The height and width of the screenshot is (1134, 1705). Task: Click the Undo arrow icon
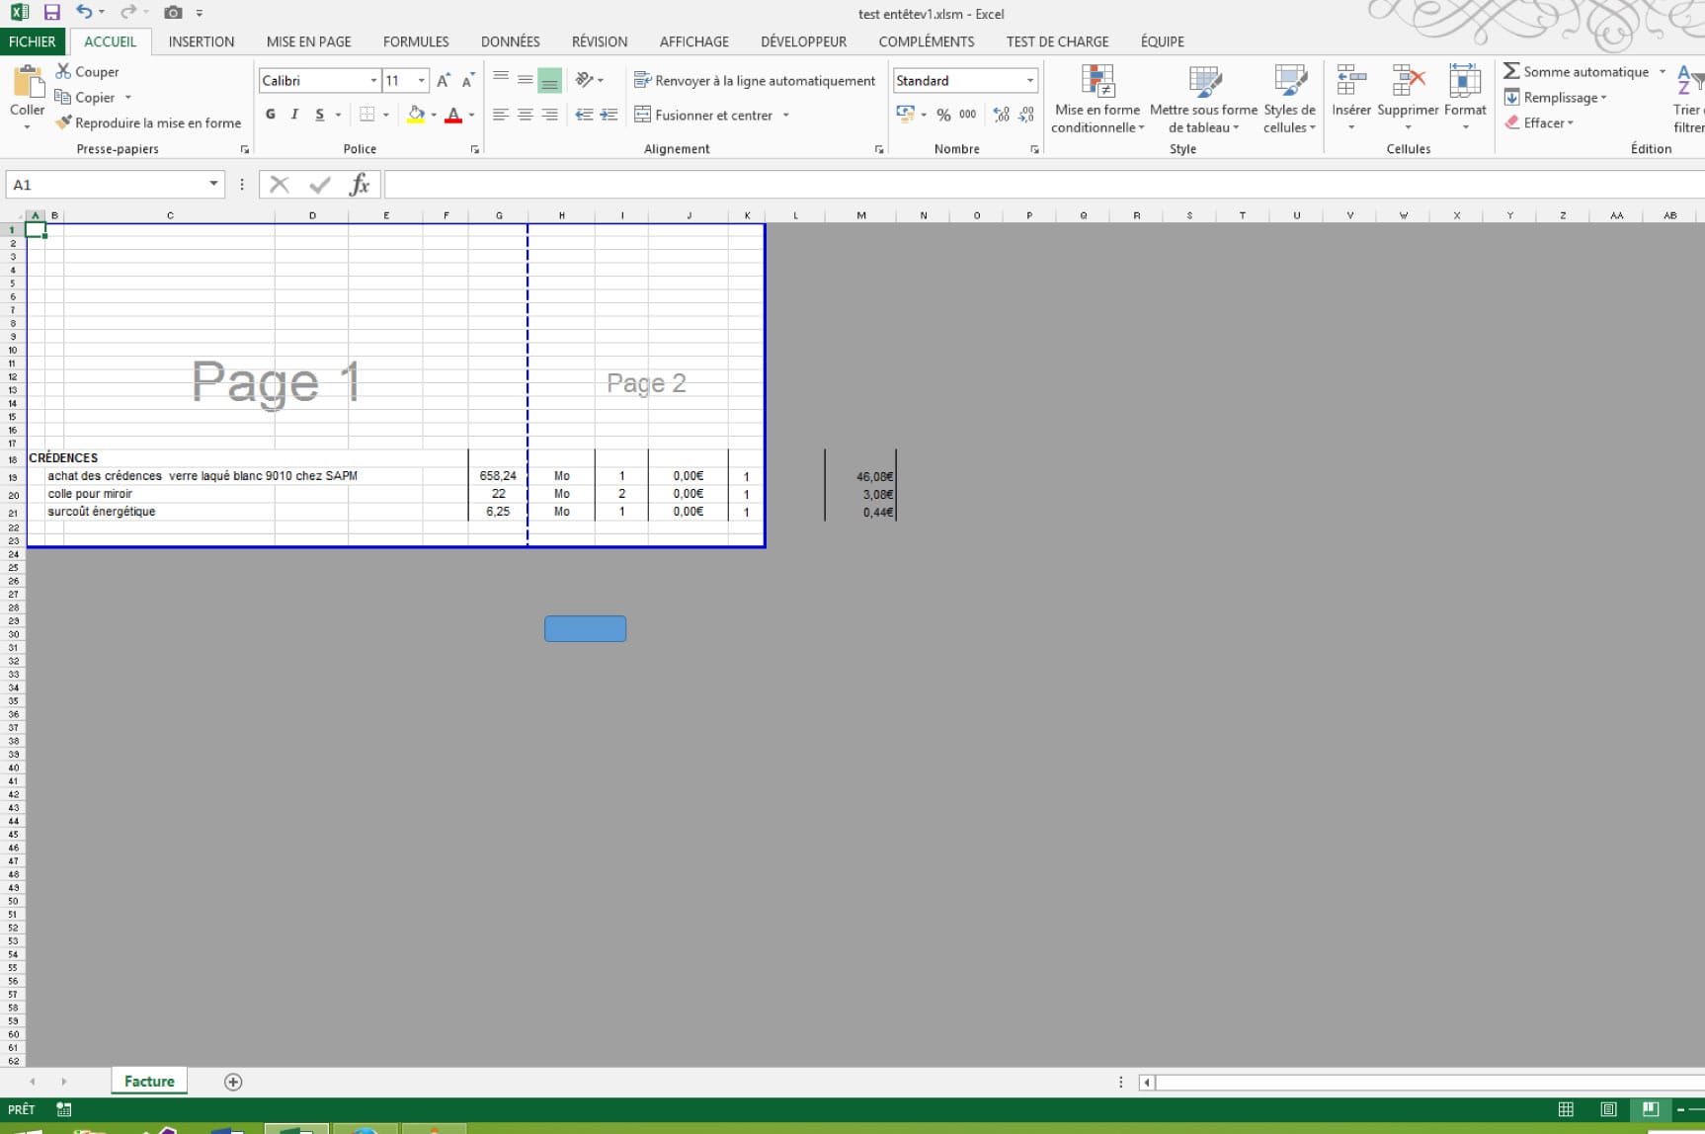pos(84,13)
